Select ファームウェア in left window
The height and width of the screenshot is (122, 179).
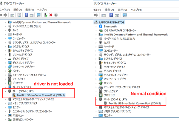click(19, 79)
